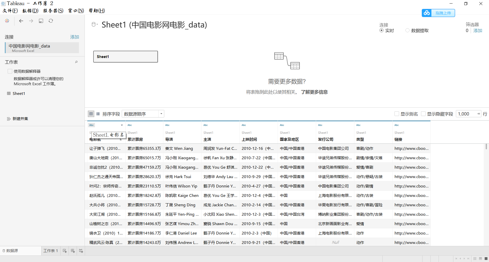This screenshot has height=262, width=489.
Task: Click the new story icon at bottom
Action: click(x=81, y=251)
